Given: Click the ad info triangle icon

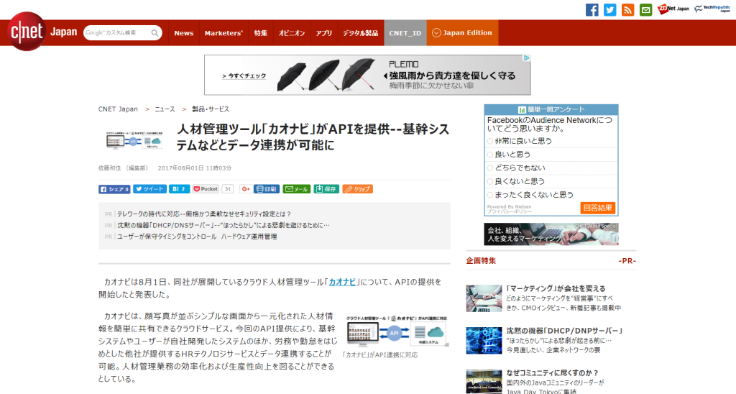Looking at the screenshot, I should [x=527, y=58].
